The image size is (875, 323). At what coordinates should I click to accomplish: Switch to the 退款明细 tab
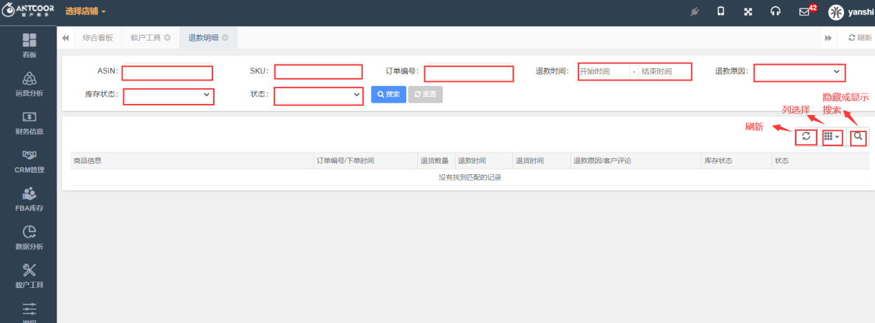(x=203, y=38)
